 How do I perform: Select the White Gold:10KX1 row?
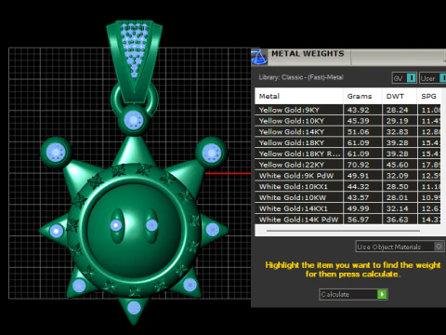[348, 186]
